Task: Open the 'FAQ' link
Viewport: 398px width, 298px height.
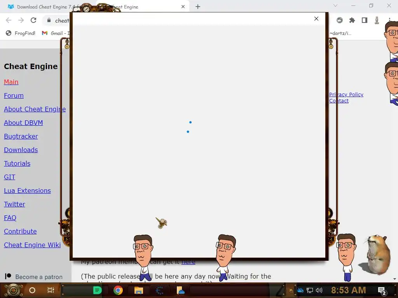Action: [x=10, y=218]
